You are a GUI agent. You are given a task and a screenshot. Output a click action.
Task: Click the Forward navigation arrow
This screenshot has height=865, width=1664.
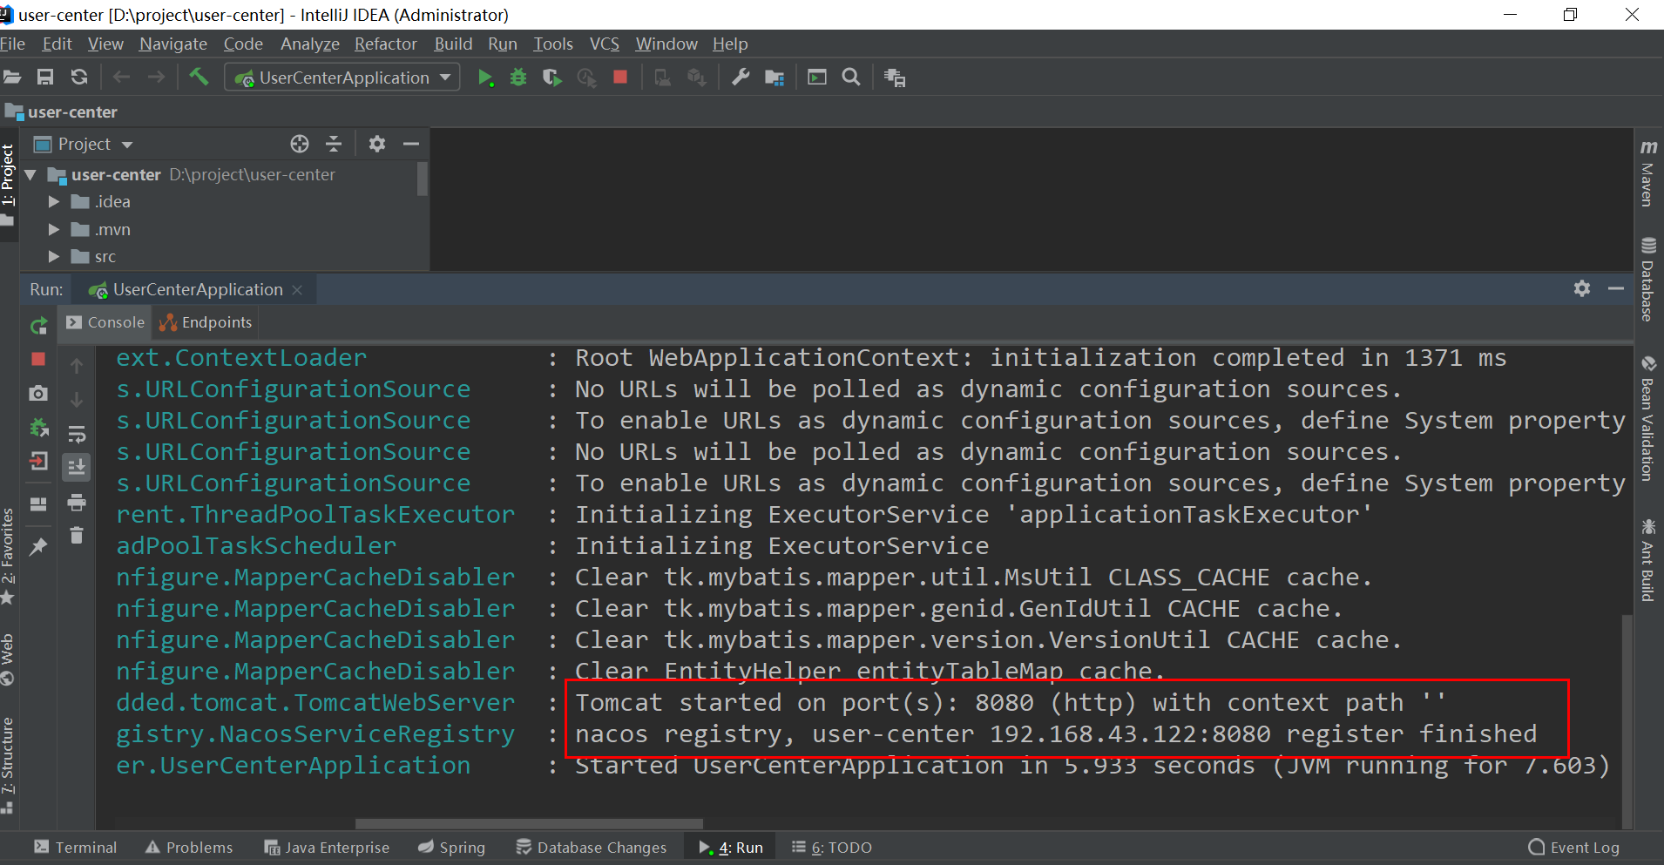point(156,78)
